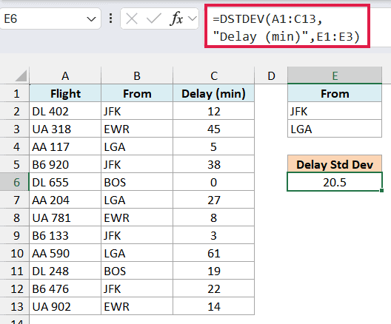The image size is (391, 324).
Task: Select column C header
Action: tap(214, 75)
